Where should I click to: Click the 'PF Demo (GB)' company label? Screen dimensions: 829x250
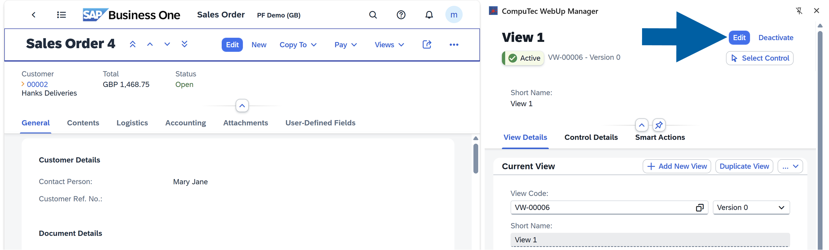pos(279,15)
